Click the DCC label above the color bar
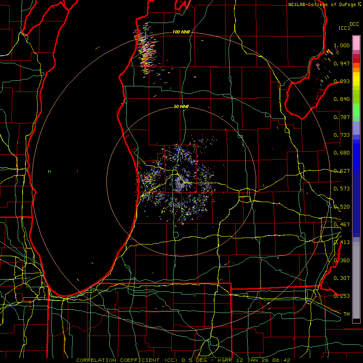The width and height of the screenshot is (363, 363). coord(355,24)
